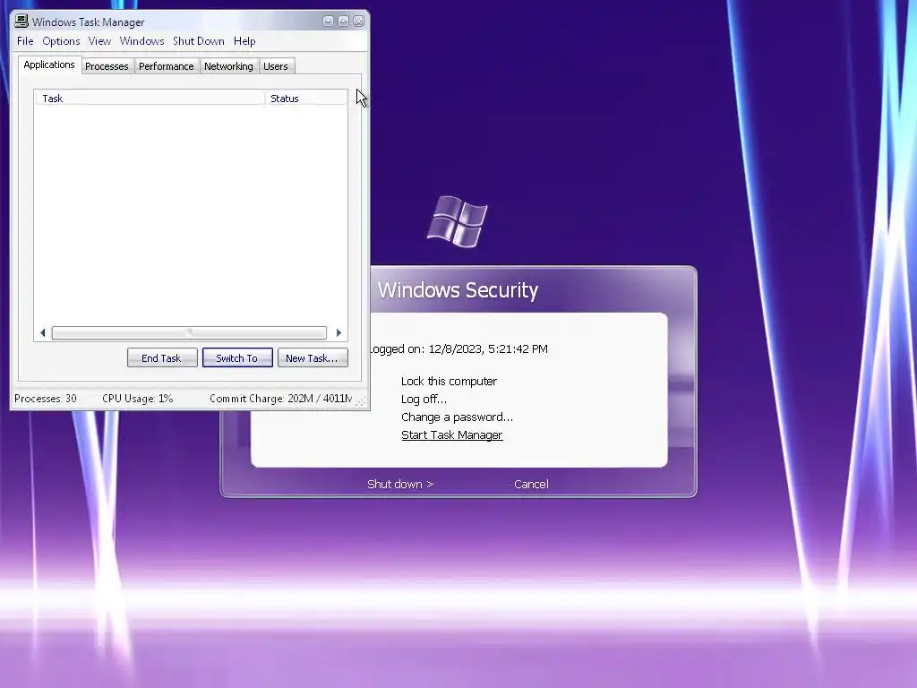Switch to the Users tab
This screenshot has height=688, width=917.
(276, 66)
